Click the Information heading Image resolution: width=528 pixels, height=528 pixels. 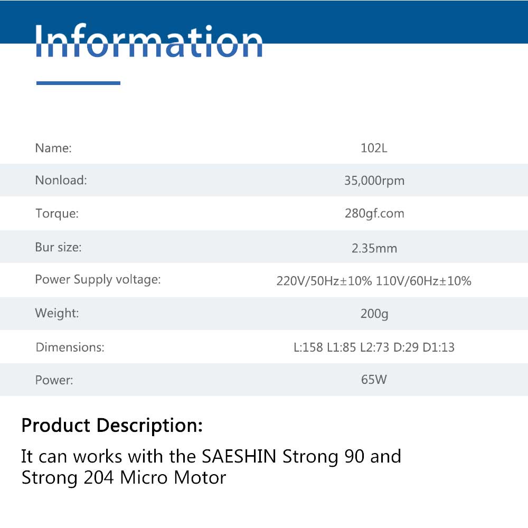point(149,41)
